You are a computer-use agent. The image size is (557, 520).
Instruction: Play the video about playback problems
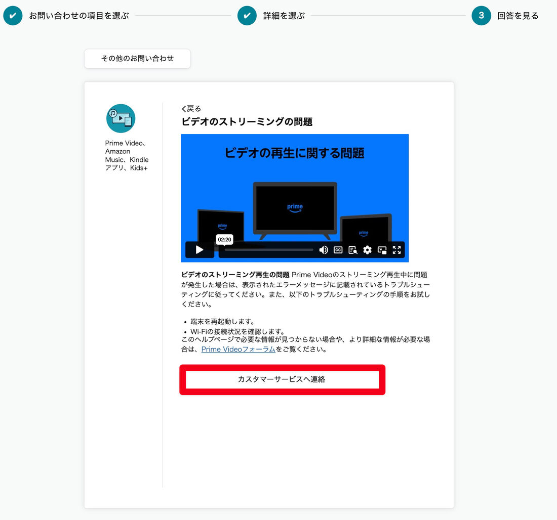[200, 250]
